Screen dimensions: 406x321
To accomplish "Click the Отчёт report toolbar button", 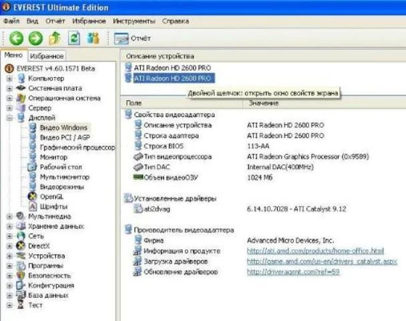I will (x=132, y=38).
